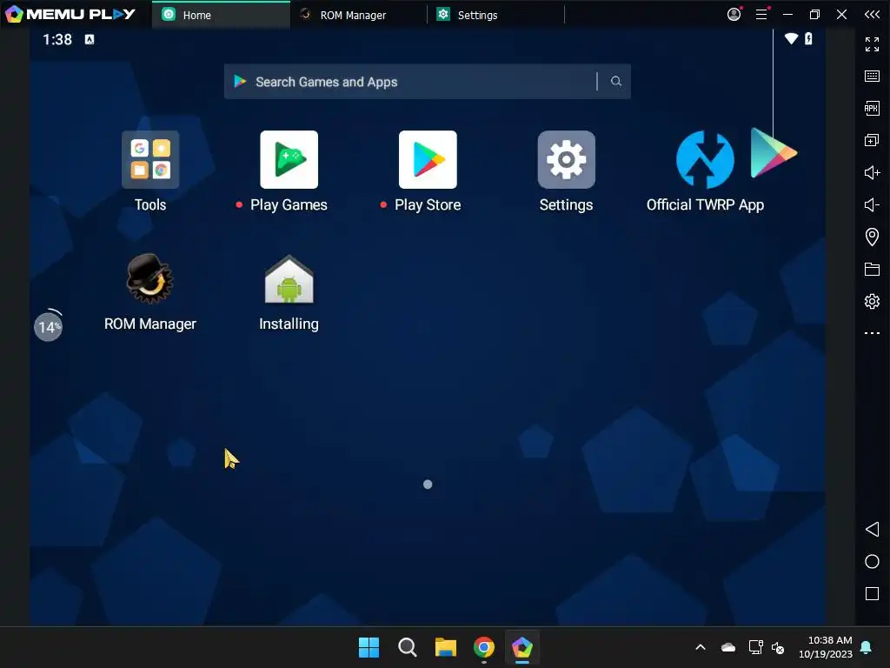Click the Wi-Fi icon in Android status bar
The image size is (890, 668).
click(791, 38)
